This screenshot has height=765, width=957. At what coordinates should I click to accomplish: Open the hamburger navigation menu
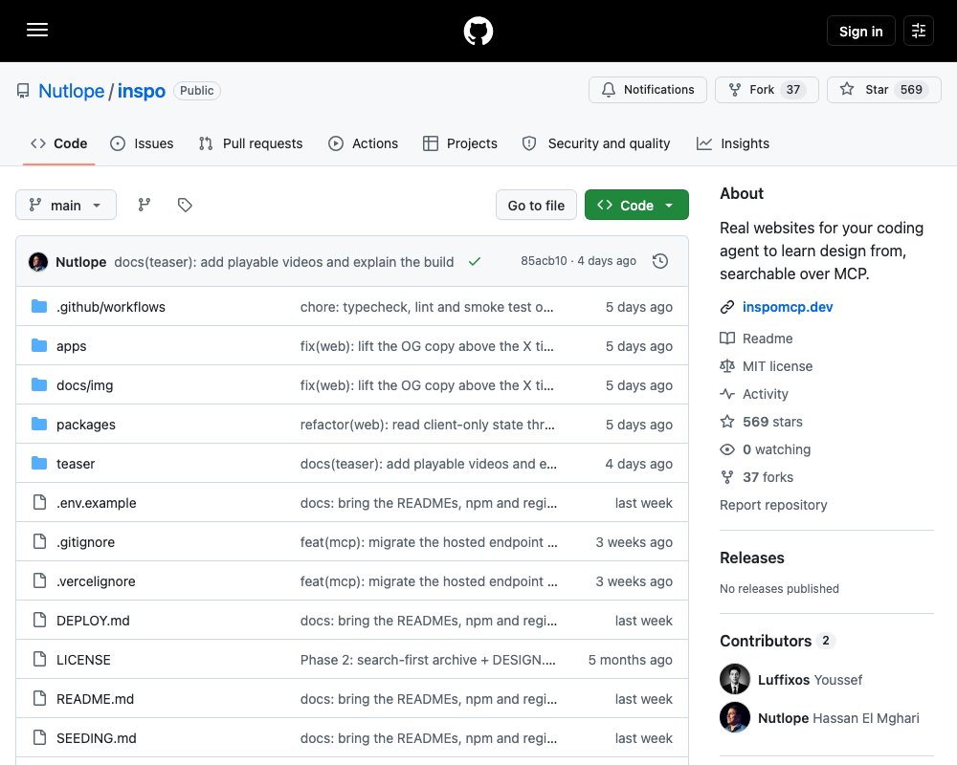point(37,30)
